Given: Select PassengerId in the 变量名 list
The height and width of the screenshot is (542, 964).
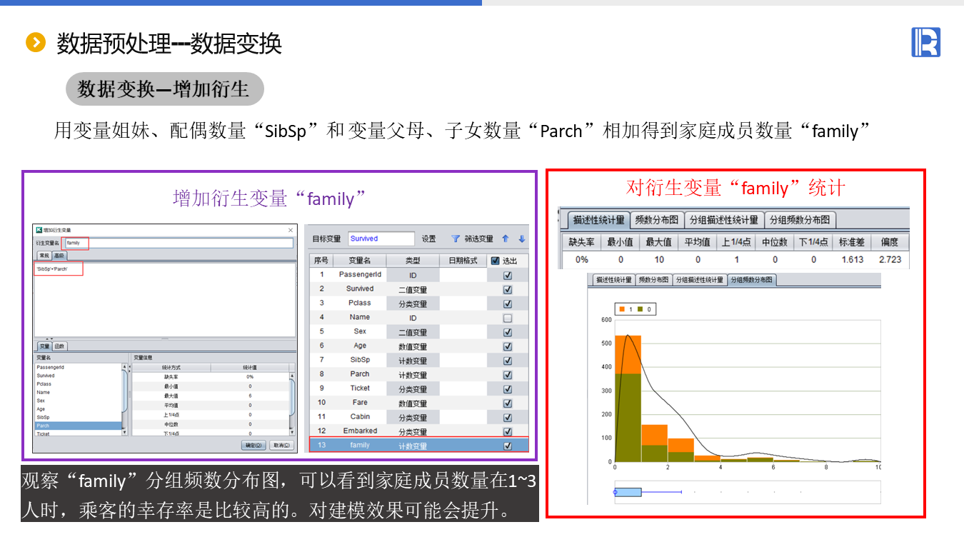Looking at the screenshot, I should click(79, 367).
